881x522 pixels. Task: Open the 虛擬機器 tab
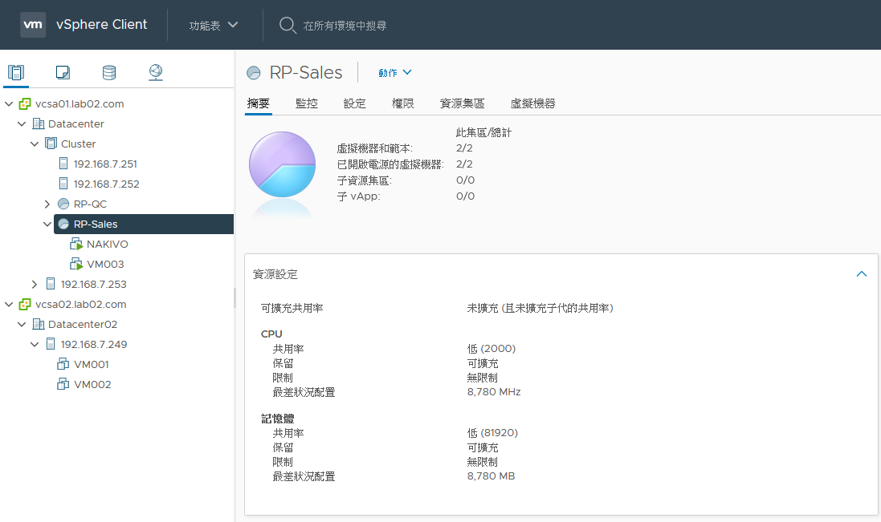(x=532, y=103)
